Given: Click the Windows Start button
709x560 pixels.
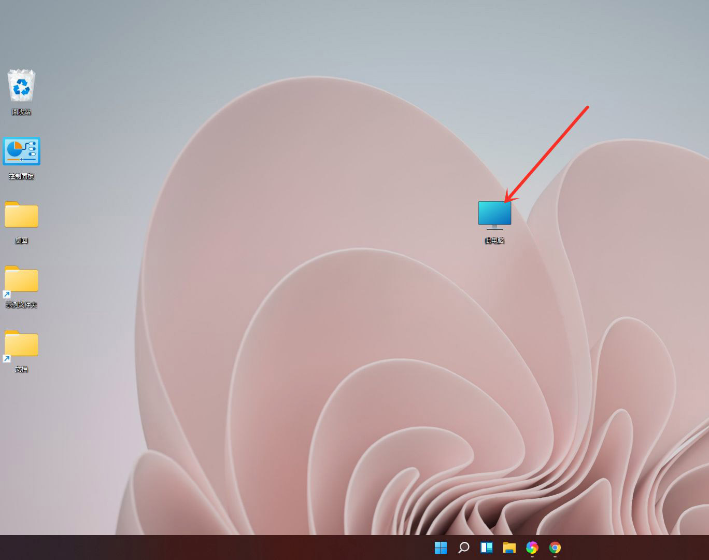Looking at the screenshot, I should [x=441, y=548].
